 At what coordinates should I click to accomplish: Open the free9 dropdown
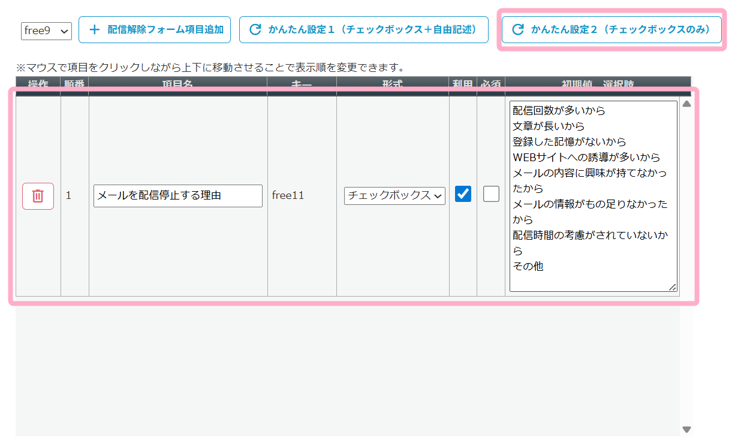46,31
